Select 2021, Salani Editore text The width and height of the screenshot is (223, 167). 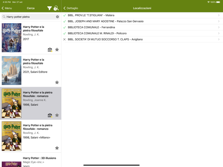click(x=35, y=72)
